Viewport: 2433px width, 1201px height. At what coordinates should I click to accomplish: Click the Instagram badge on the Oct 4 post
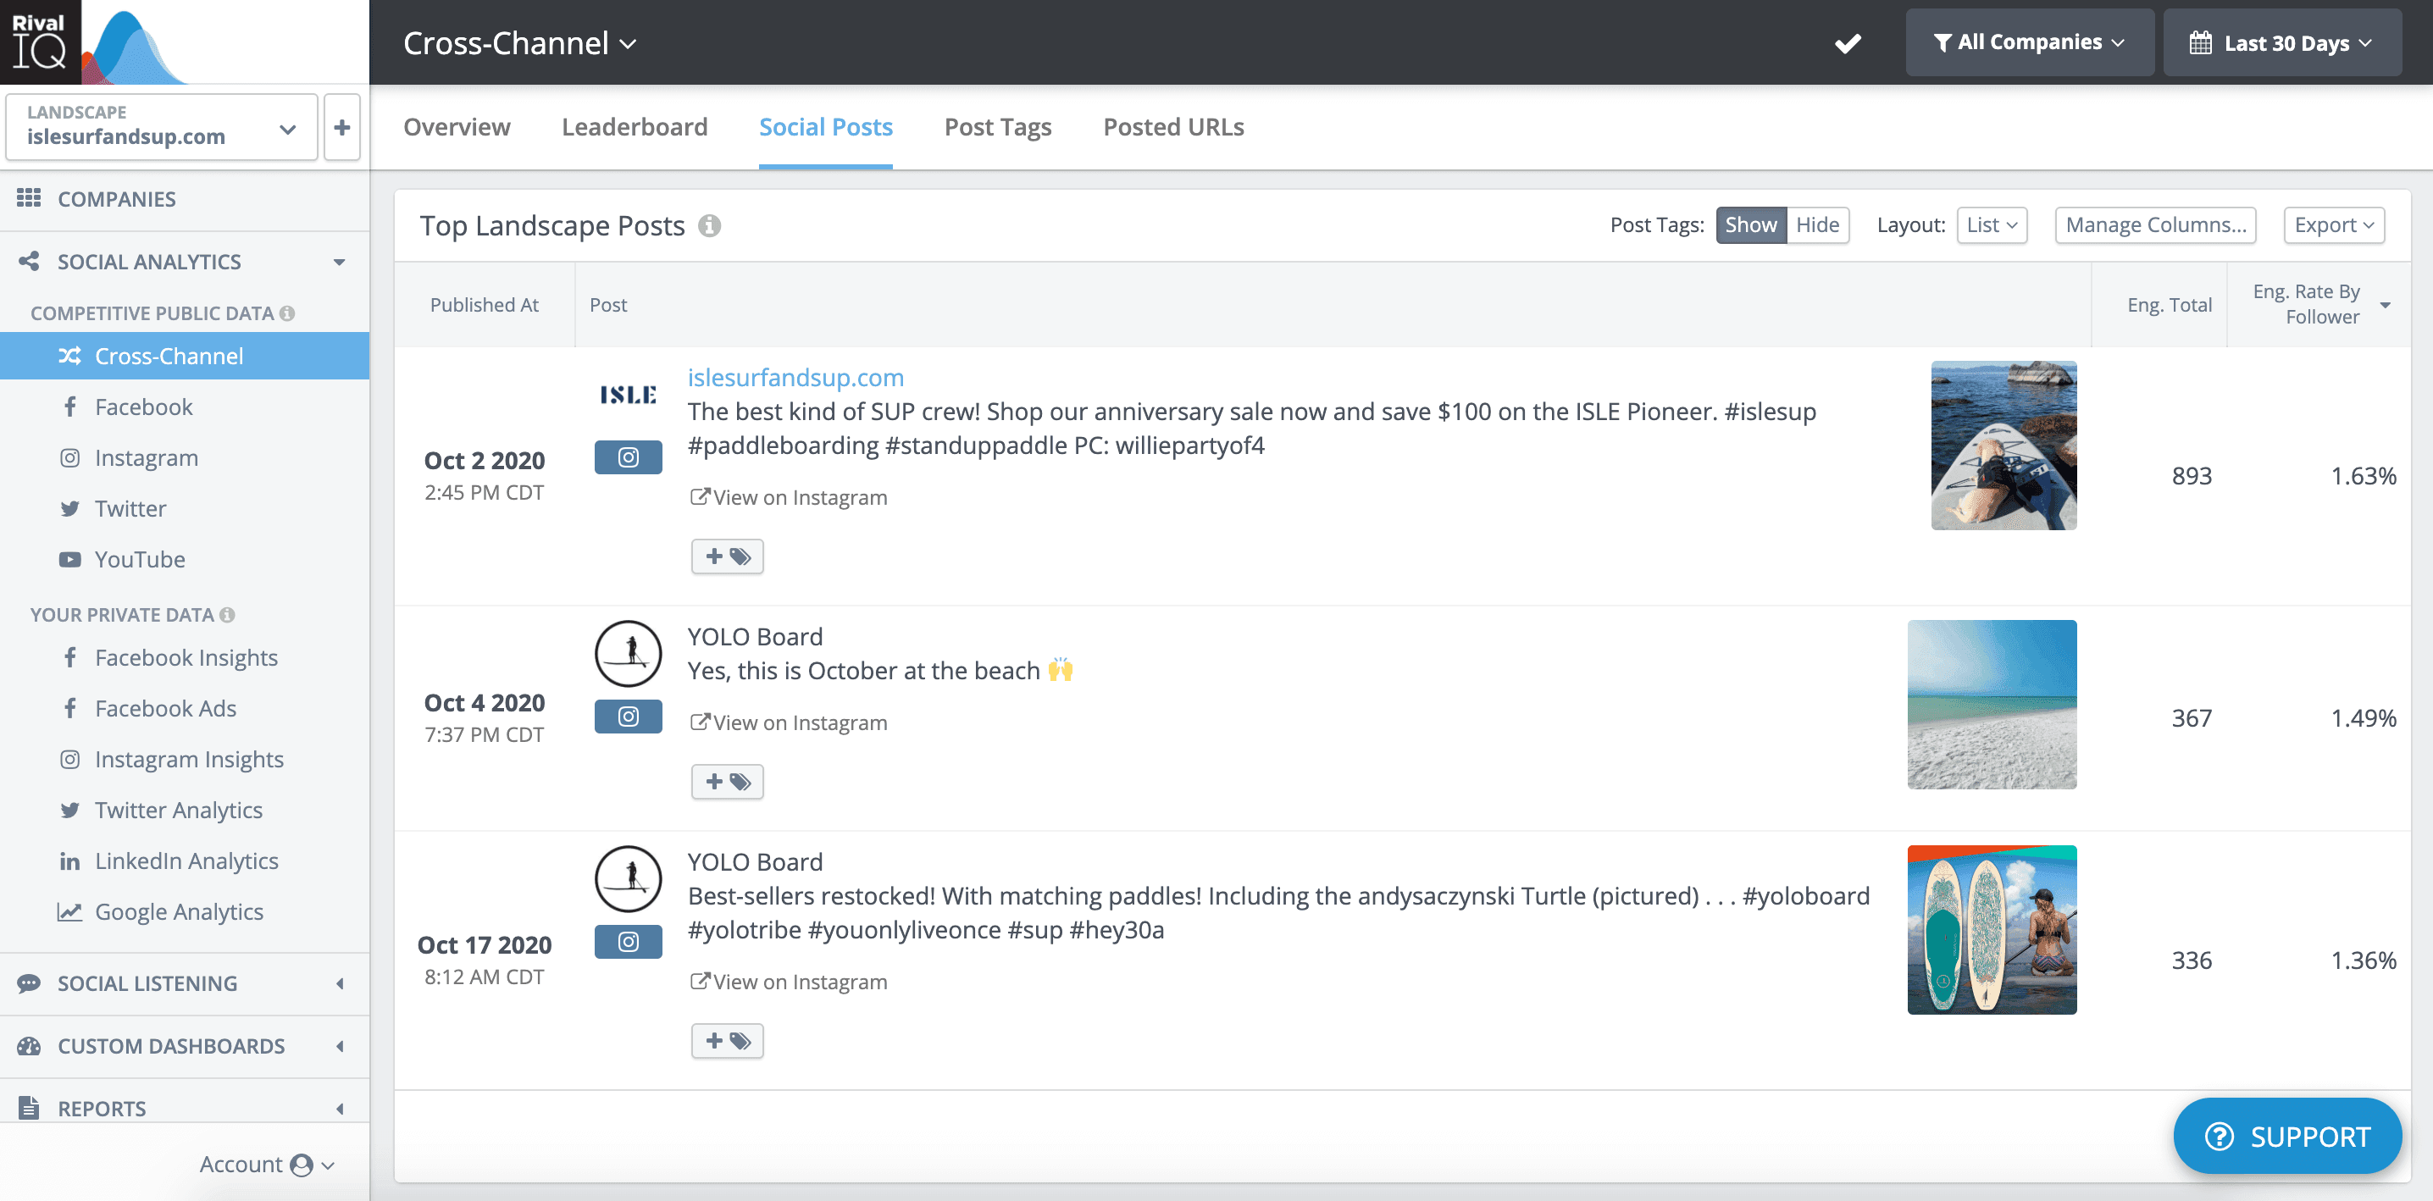click(628, 717)
